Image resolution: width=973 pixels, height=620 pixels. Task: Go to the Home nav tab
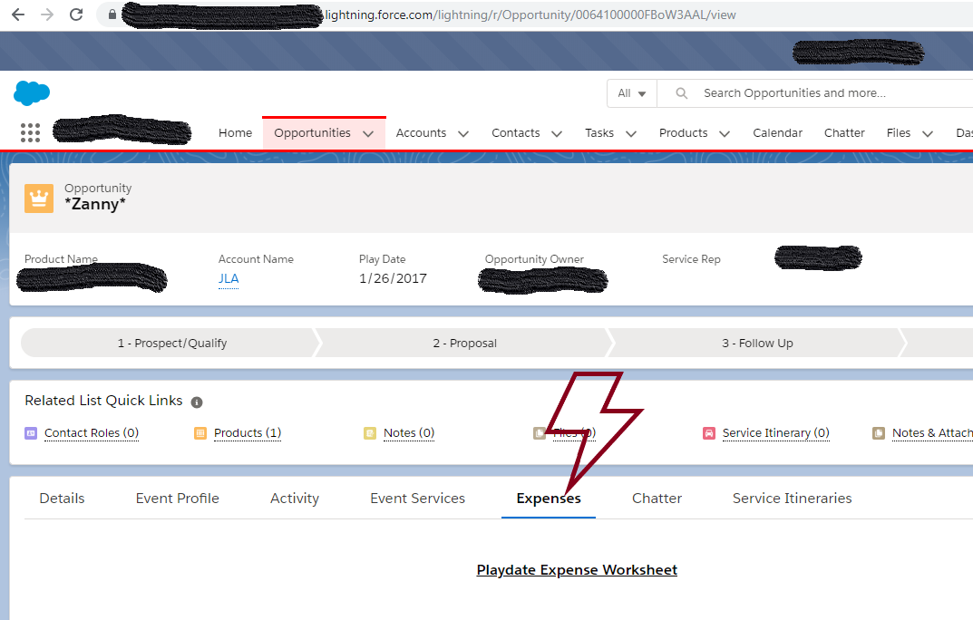(x=235, y=132)
